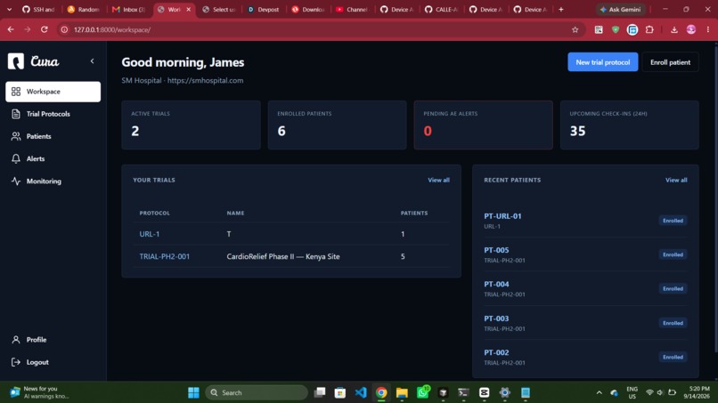Open the TRIAL-PH2-001 protocol link
This screenshot has height=403, width=718.
click(x=165, y=256)
